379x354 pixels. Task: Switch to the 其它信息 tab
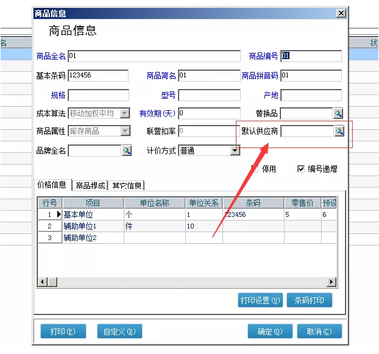127,186
